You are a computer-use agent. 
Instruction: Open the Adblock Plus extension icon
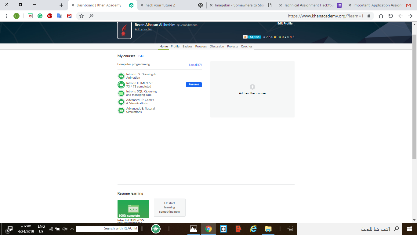point(50,16)
